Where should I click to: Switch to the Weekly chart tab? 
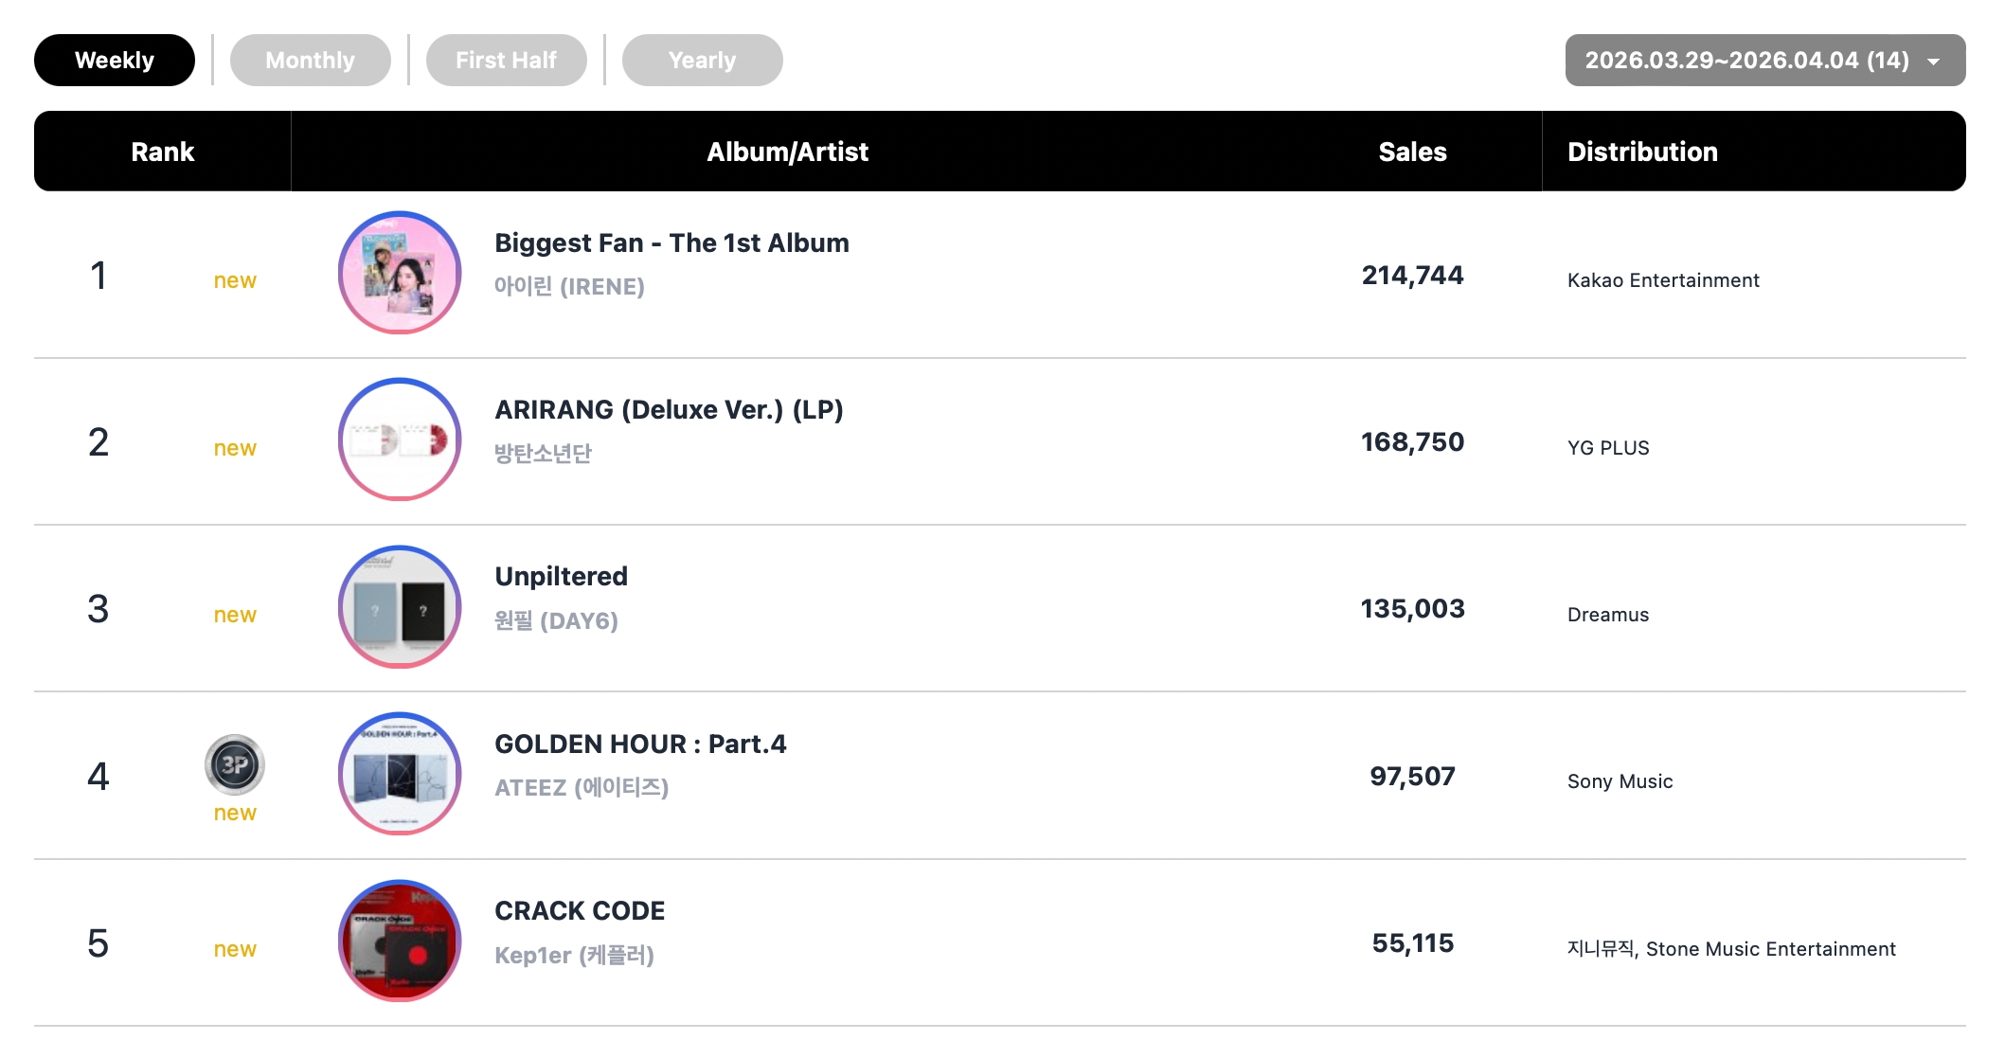(x=115, y=61)
